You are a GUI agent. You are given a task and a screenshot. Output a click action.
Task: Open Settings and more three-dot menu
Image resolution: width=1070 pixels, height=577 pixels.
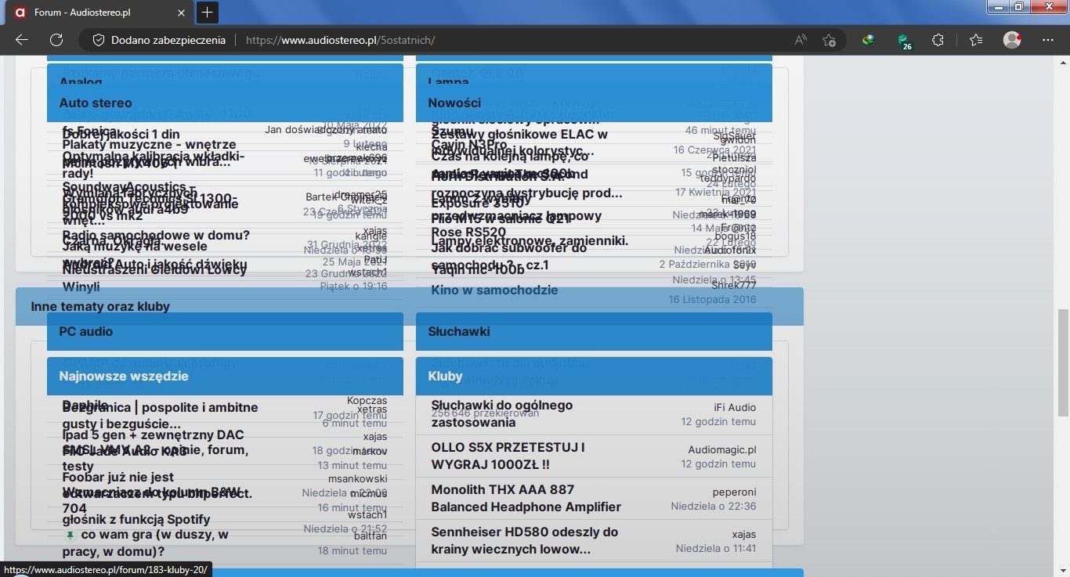(1047, 40)
